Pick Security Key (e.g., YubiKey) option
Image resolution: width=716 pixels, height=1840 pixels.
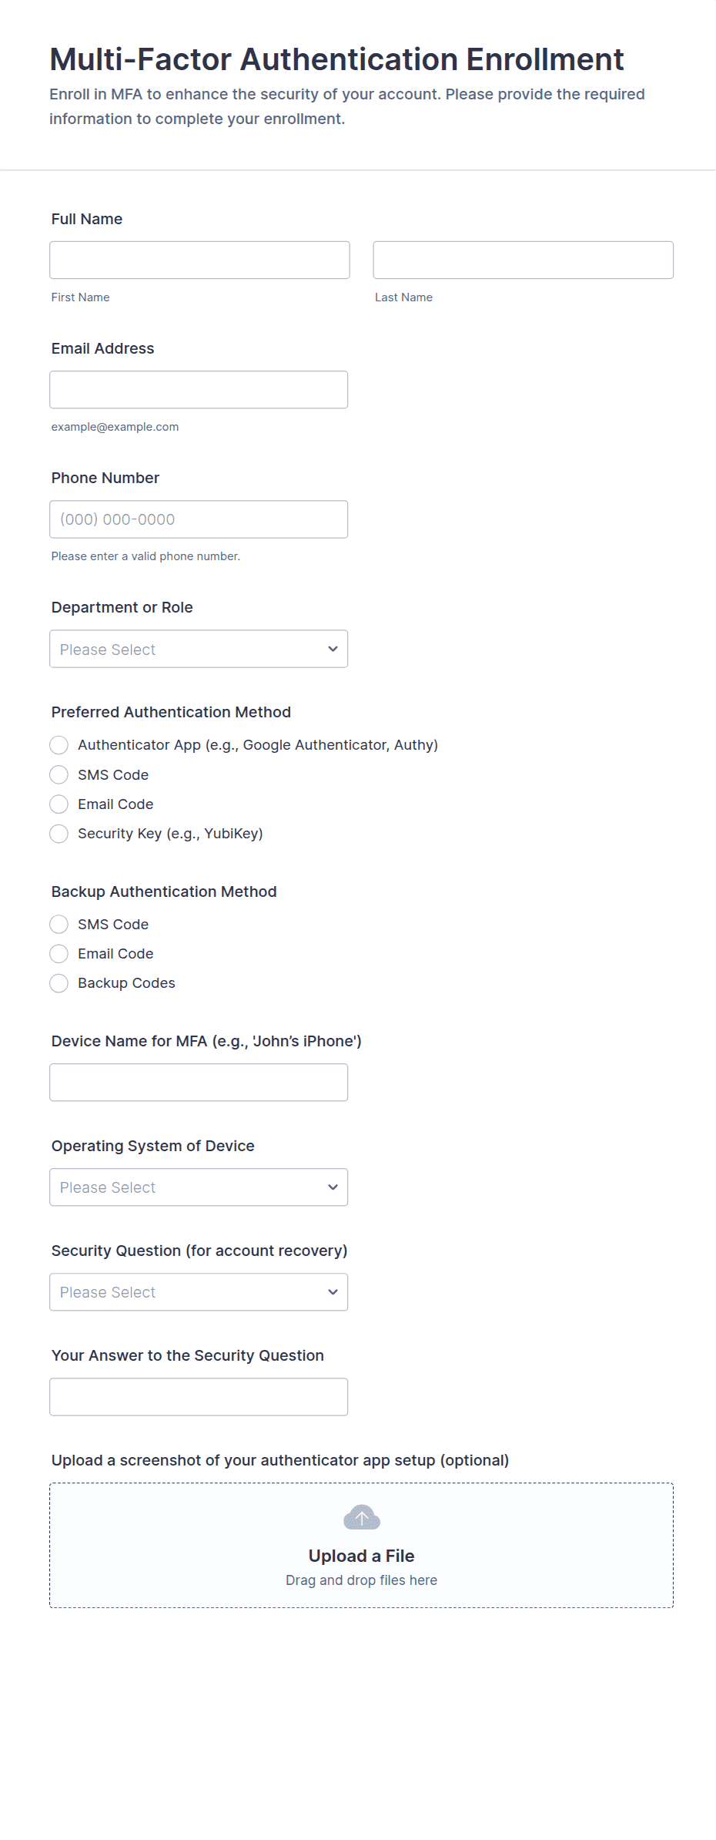59,833
